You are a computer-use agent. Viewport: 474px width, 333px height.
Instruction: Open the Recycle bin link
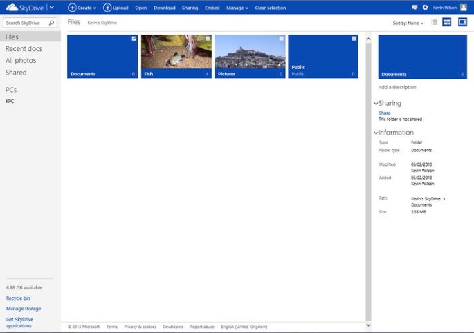[18, 298]
